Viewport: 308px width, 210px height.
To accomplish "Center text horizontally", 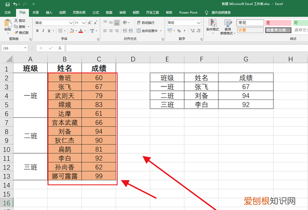I will 111,31.
